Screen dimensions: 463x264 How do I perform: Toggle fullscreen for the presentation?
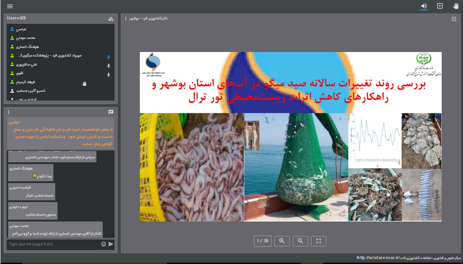point(319,241)
